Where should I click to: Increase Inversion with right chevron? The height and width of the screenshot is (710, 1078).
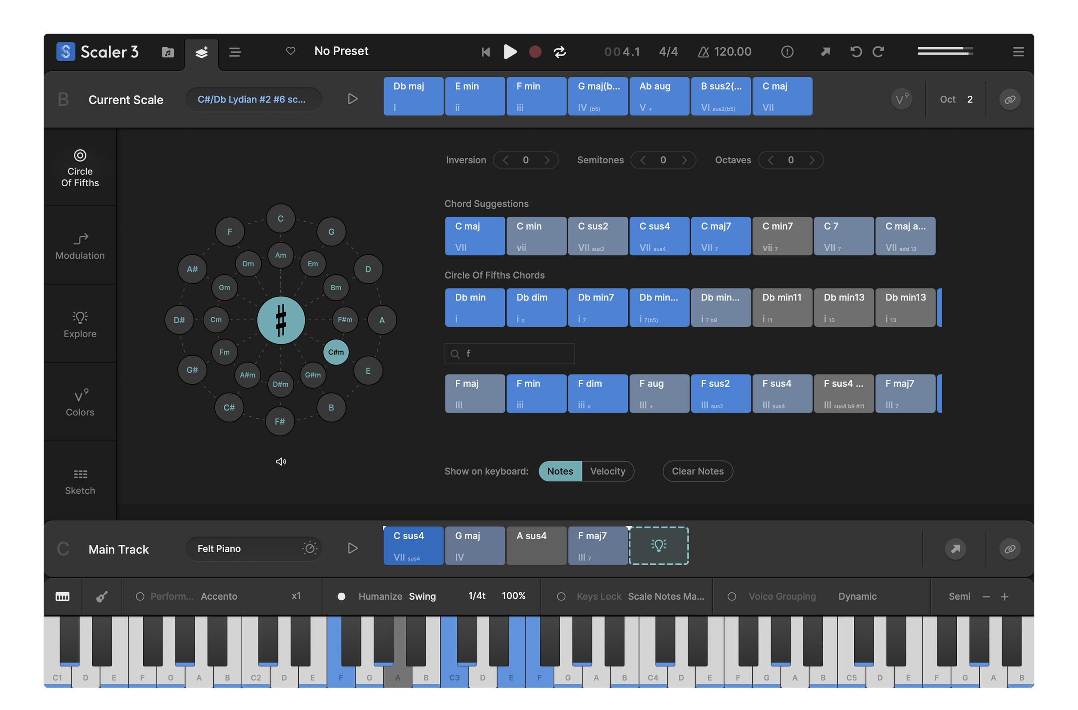click(x=547, y=160)
